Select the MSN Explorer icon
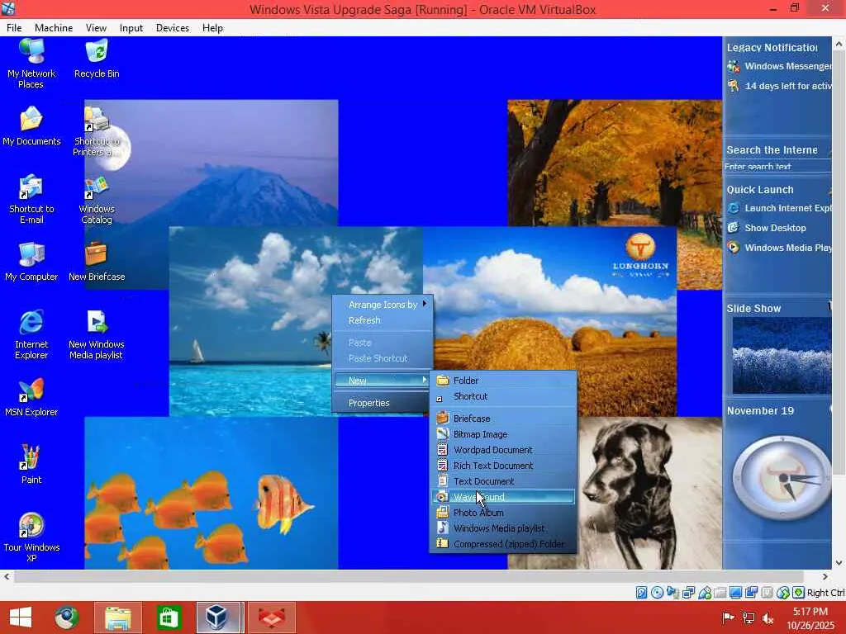 click(31, 397)
